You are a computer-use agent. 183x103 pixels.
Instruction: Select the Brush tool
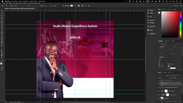(2, 29)
